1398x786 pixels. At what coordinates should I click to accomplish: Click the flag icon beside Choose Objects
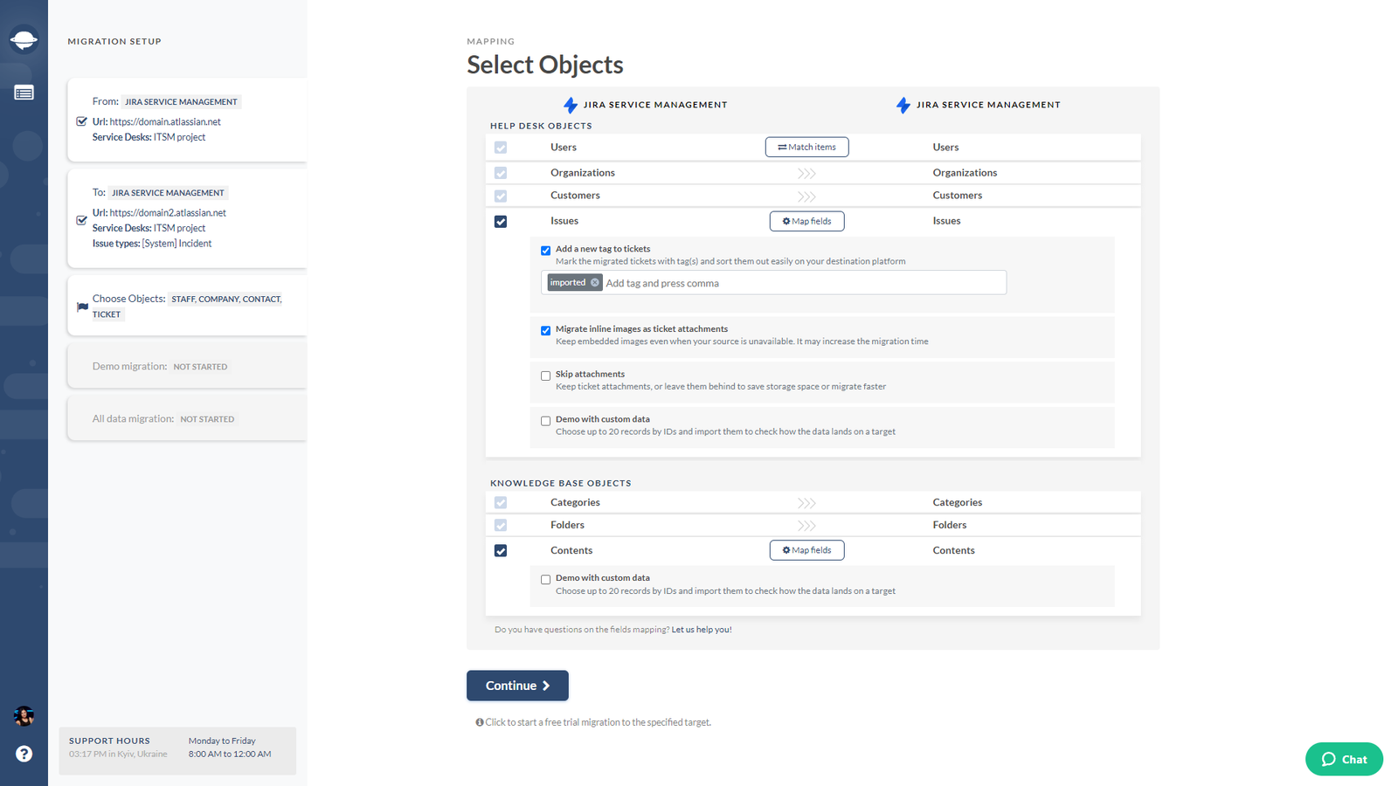pos(82,307)
